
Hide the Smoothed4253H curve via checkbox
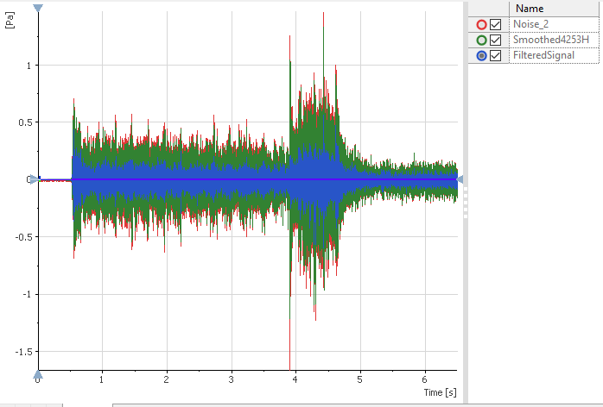496,40
